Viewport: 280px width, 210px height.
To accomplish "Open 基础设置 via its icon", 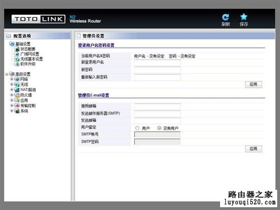I will click(x=12, y=44).
